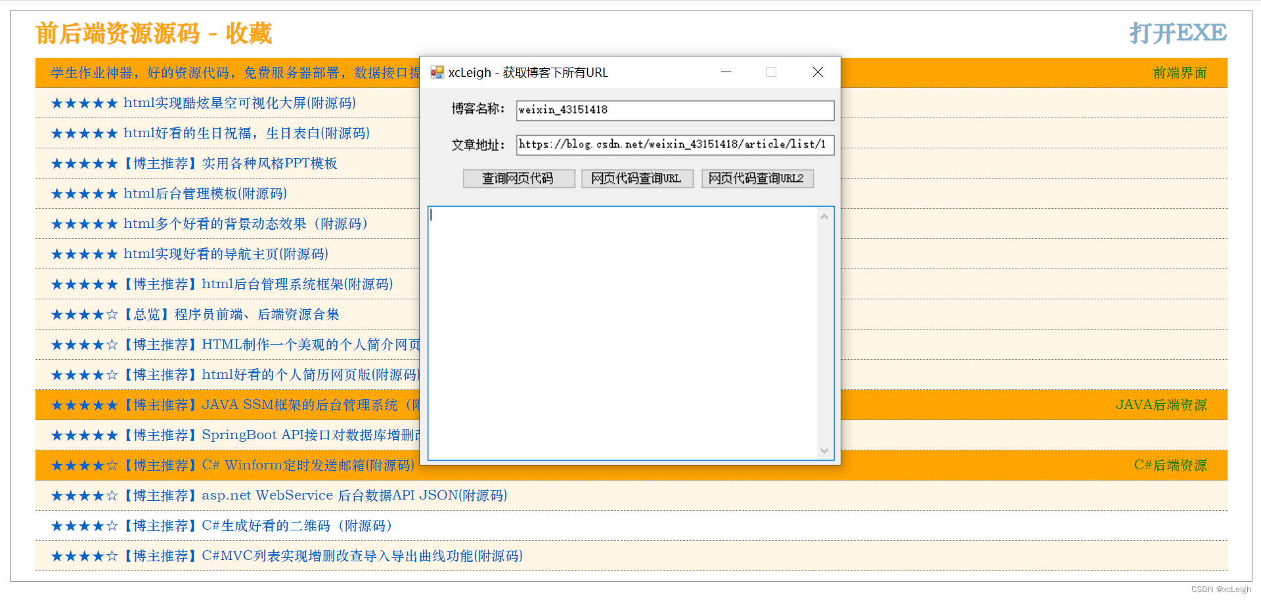Click the 博客名称 label
The width and height of the screenshot is (1261, 600).
(477, 109)
